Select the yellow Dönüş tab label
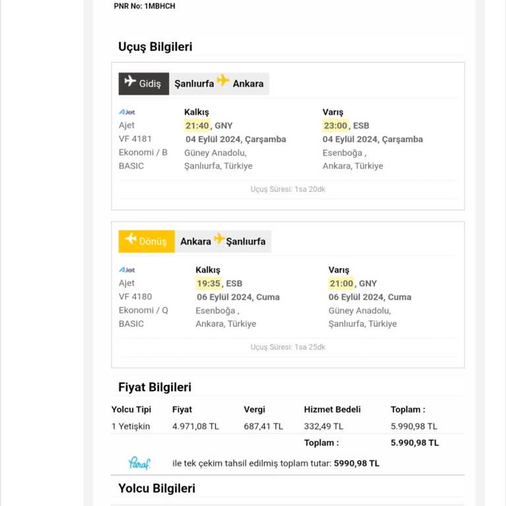The height and width of the screenshot is (506, 506). [x=153, y=242]
